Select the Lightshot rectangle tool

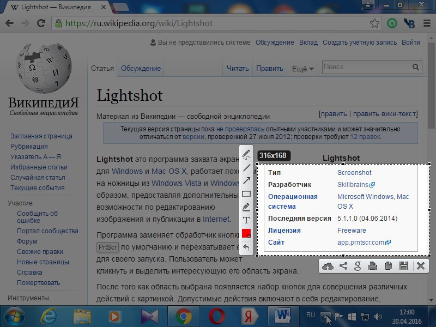click(246, 194)
